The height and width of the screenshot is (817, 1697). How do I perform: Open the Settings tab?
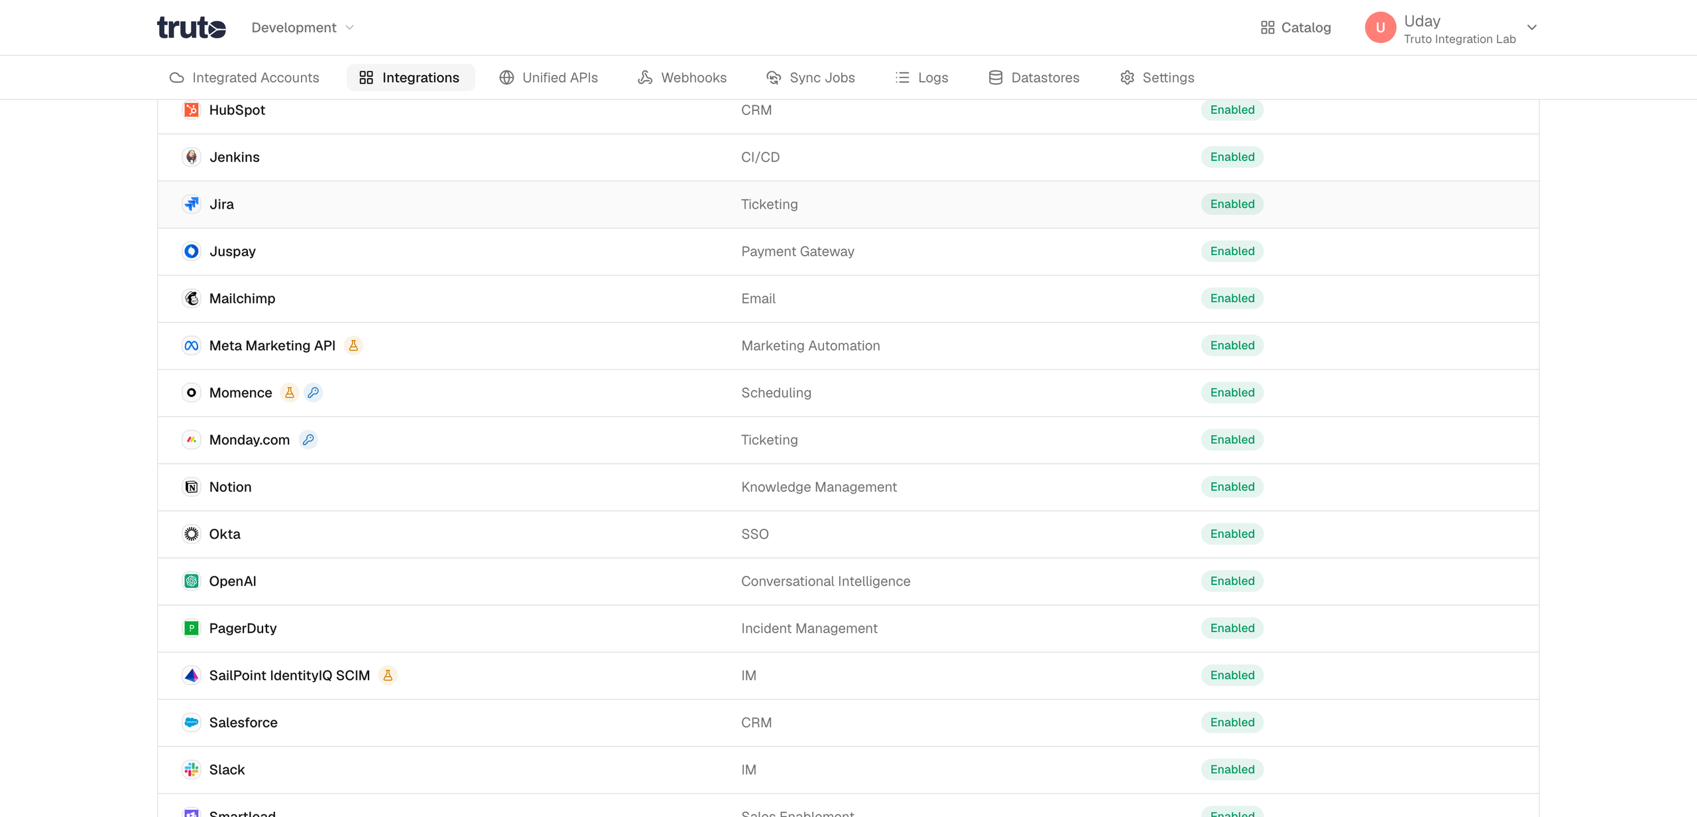coord(1157,78)
